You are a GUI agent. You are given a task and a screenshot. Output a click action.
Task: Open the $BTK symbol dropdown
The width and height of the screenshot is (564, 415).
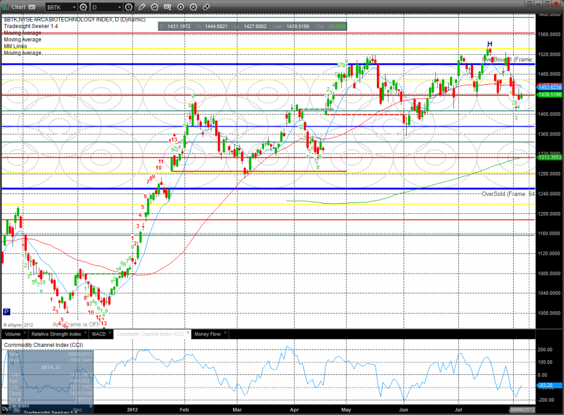[72, 7]
